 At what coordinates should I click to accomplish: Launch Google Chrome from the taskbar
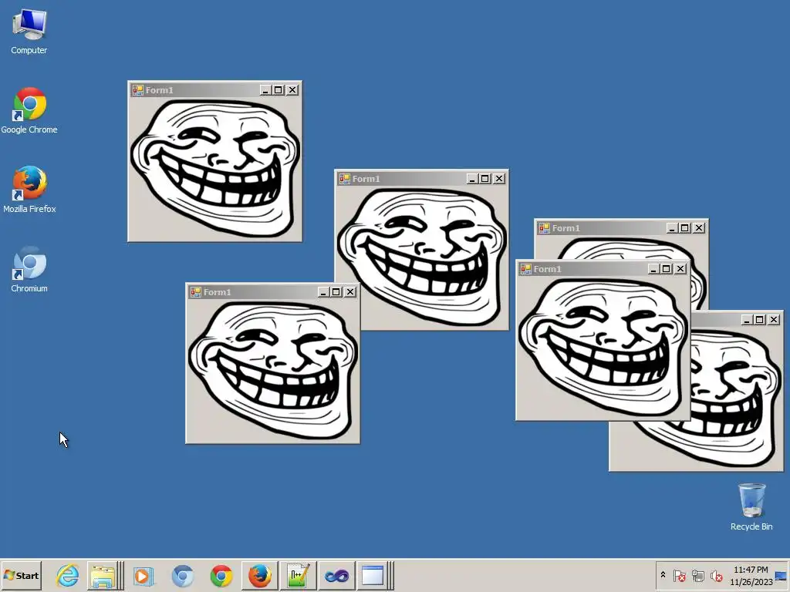(221, 575)
